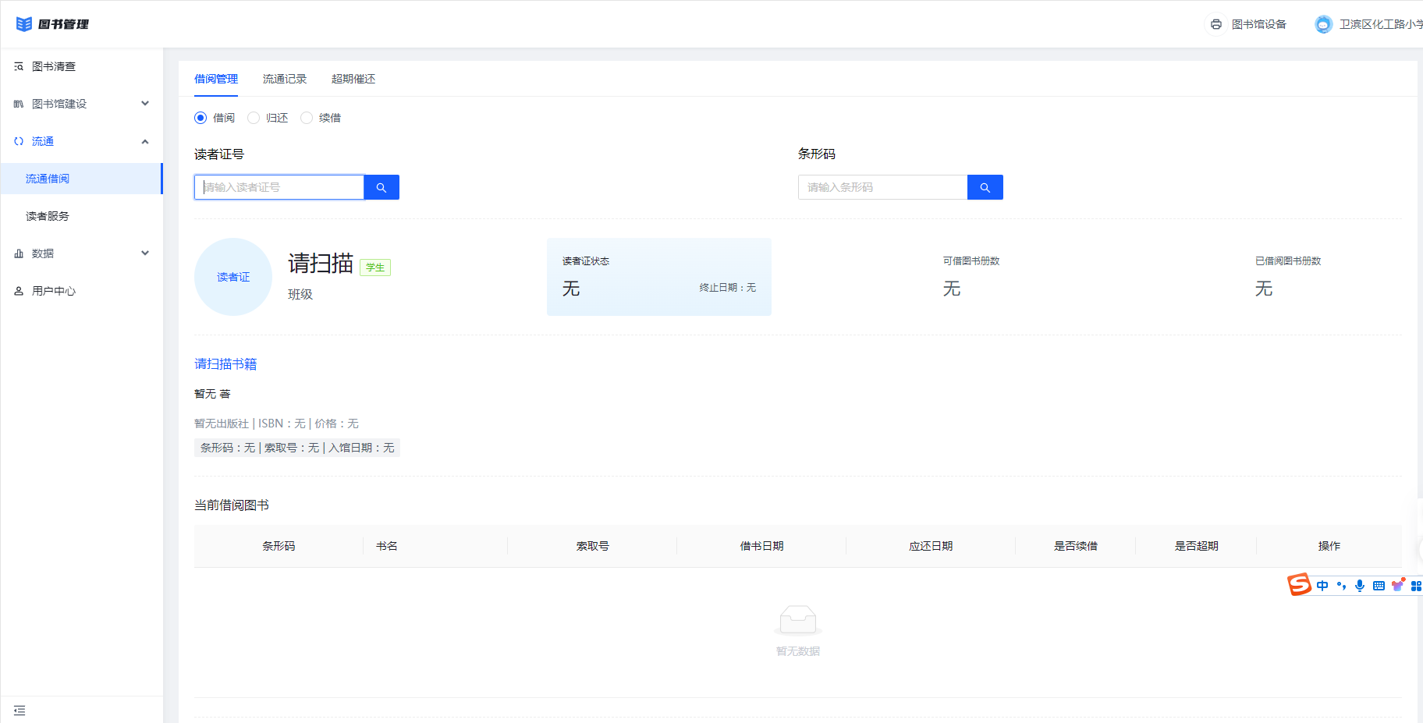This screenshot has height=723, width=1423.
Task: Switch to the 流通记录 tab
Action: pyautogui.click(x=285, y=79)
